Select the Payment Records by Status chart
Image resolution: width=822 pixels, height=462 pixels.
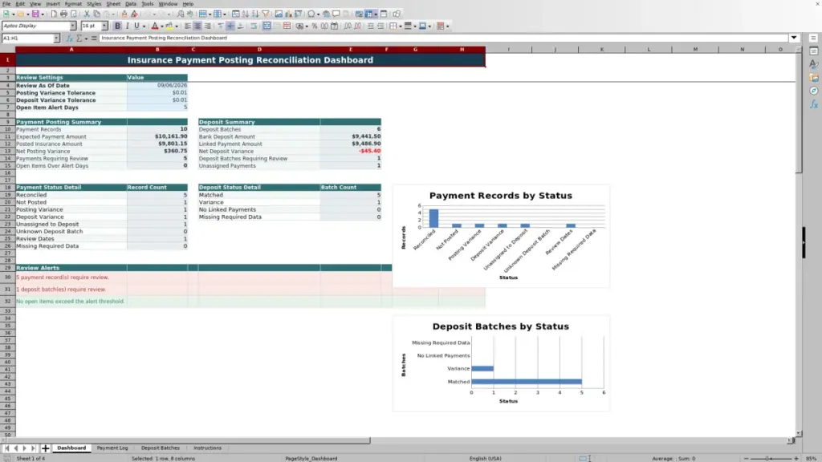click(501, 236)
